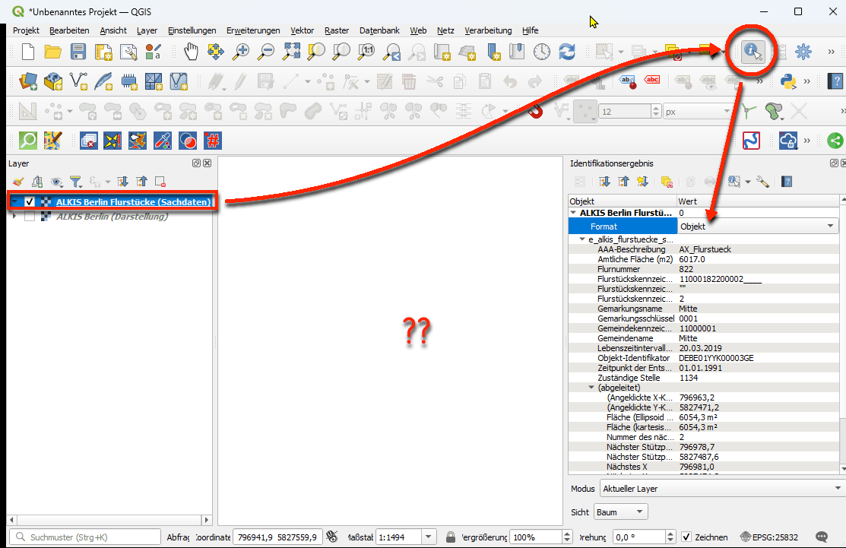Expand the Sicht dropdown showing Baum
Image resolution: width=846 pixels, height=548 pixels.
pos(620,512)
